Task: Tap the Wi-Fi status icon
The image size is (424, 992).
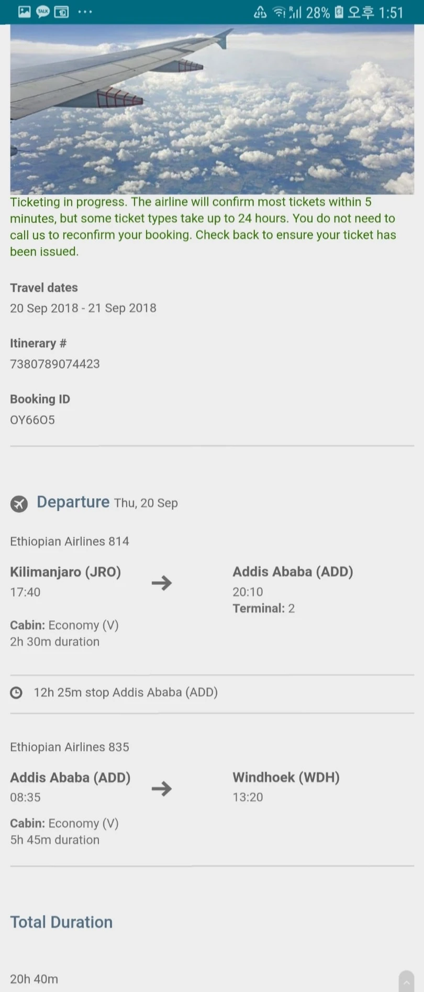Action: [279, 12]
